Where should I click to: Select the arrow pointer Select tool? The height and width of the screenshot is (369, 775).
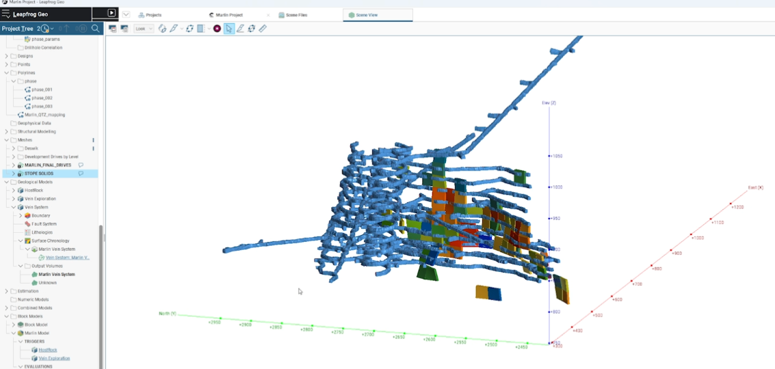click(x=229, y=29)
